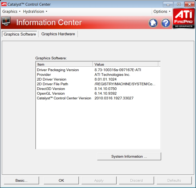The height and width of the screenshot is (188, 196).
Task: Click the Home icon in the banner
Action: click(153, 23)
